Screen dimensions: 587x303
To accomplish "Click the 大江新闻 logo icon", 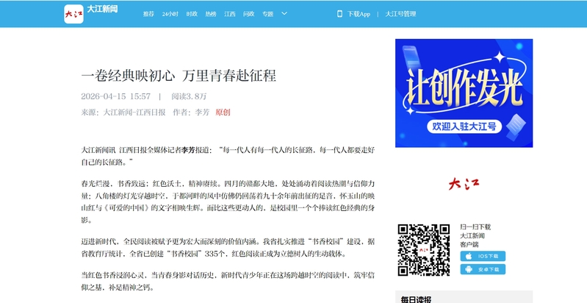I will tap(73, 13).
